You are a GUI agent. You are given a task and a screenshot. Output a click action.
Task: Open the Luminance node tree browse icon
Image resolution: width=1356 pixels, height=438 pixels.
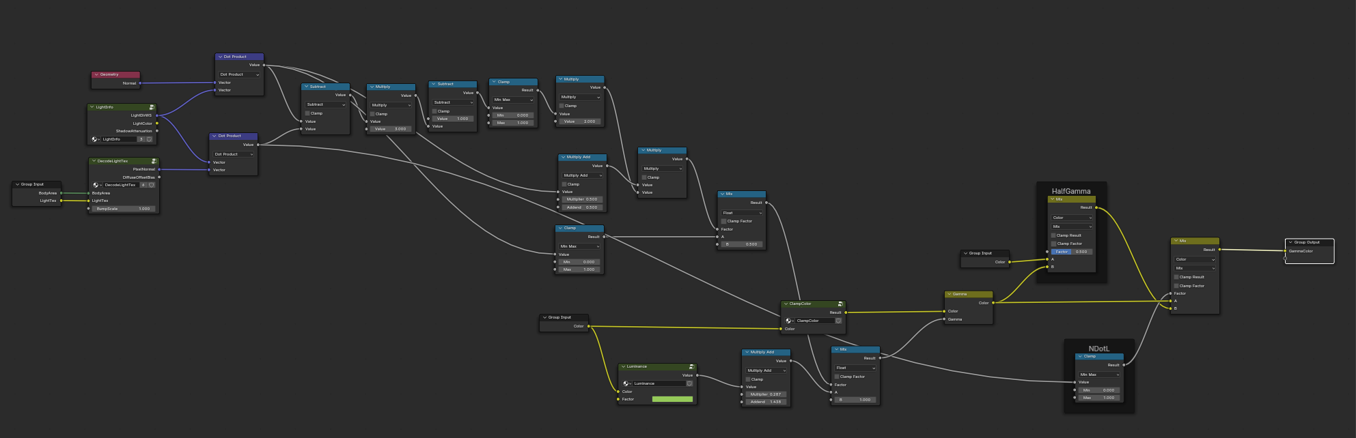(x=626, y=383)
